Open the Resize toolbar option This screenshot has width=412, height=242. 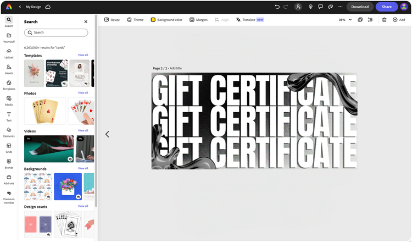point(112,20)
